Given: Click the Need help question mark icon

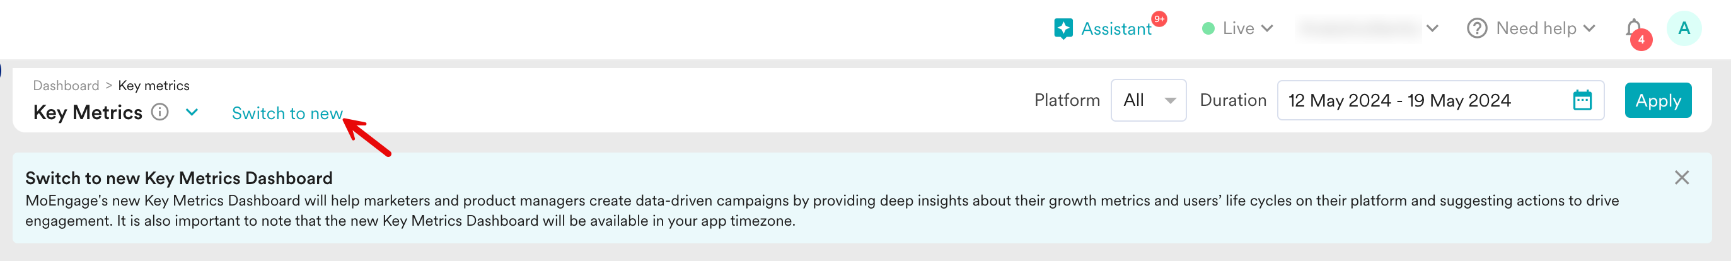Looking at the screenshot, I should click(1476, 28).
